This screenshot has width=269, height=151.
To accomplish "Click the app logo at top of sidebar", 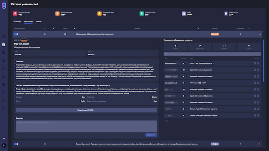I will click(4, 6).
